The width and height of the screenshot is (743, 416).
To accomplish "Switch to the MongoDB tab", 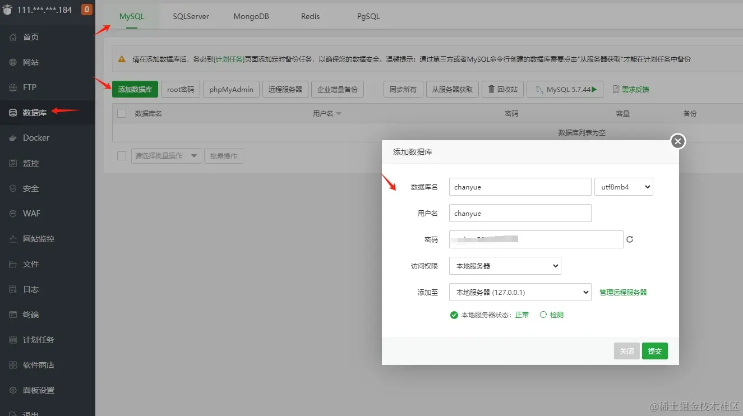I will (251, 16).
